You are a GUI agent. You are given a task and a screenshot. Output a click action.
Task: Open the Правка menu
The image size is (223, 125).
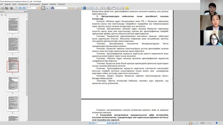[8, 4]
